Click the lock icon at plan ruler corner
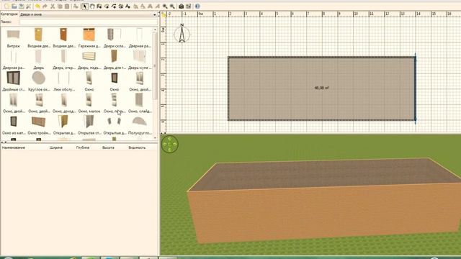The width and height of the screenshot is (461, 259). (164, 14)
